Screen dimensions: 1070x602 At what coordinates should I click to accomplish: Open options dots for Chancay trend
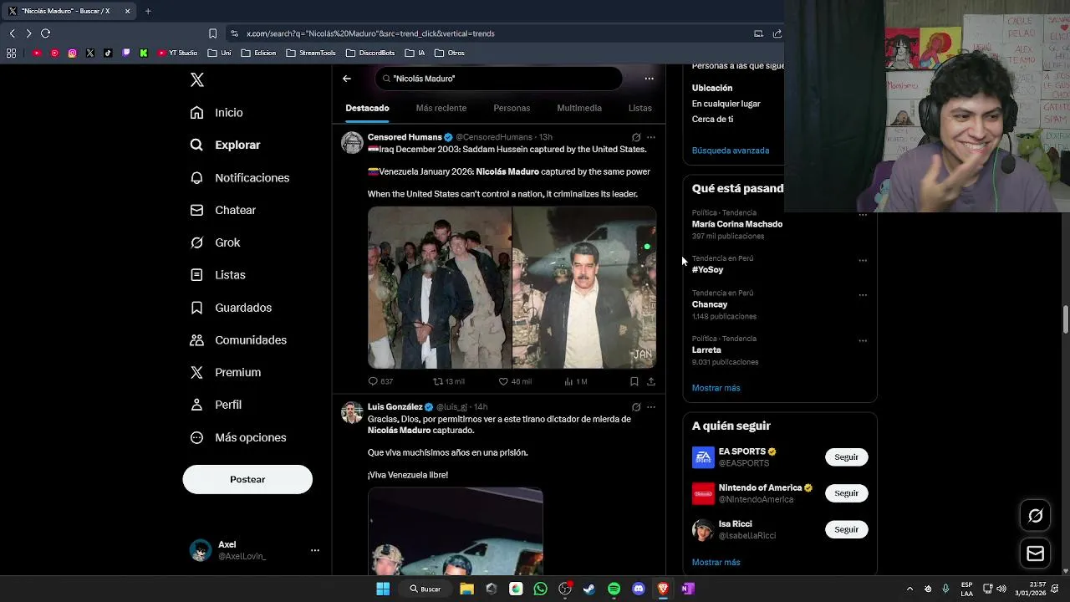pos(863,294)
